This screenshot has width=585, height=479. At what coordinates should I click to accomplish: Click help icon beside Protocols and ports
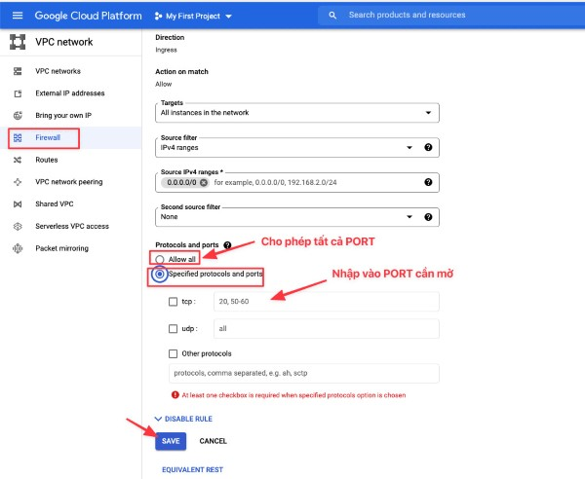click(x=227, y=245)
